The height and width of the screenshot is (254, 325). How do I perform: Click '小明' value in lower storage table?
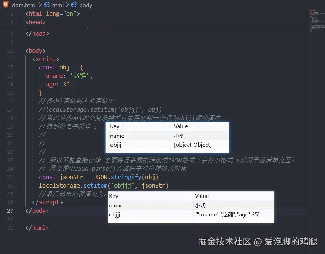coord(200,205)
